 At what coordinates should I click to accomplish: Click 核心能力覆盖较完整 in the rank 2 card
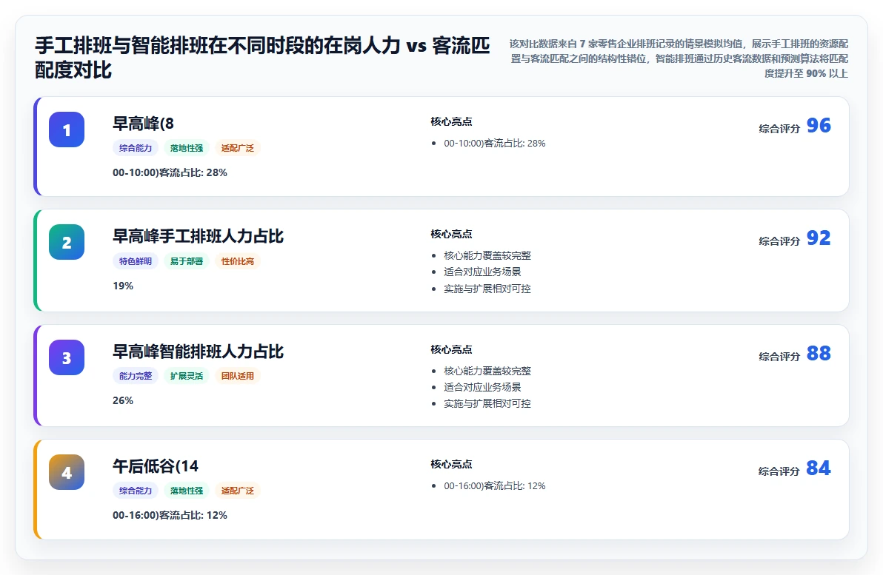[487, 255]
